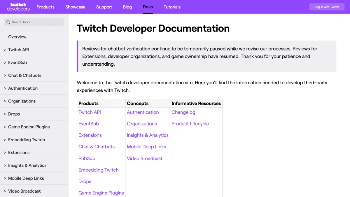Expand the Organizations chevron in sidebar
This screenshot has width=350, height=197.
coord(5,101)
